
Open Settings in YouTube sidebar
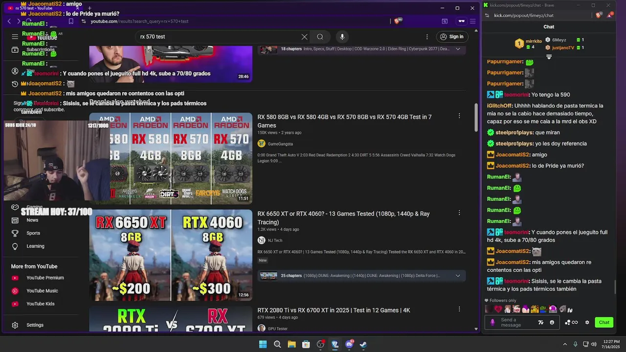click(x=35, y=325)
